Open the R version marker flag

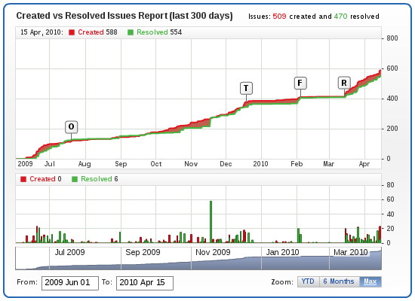click(x=344, y=83)
